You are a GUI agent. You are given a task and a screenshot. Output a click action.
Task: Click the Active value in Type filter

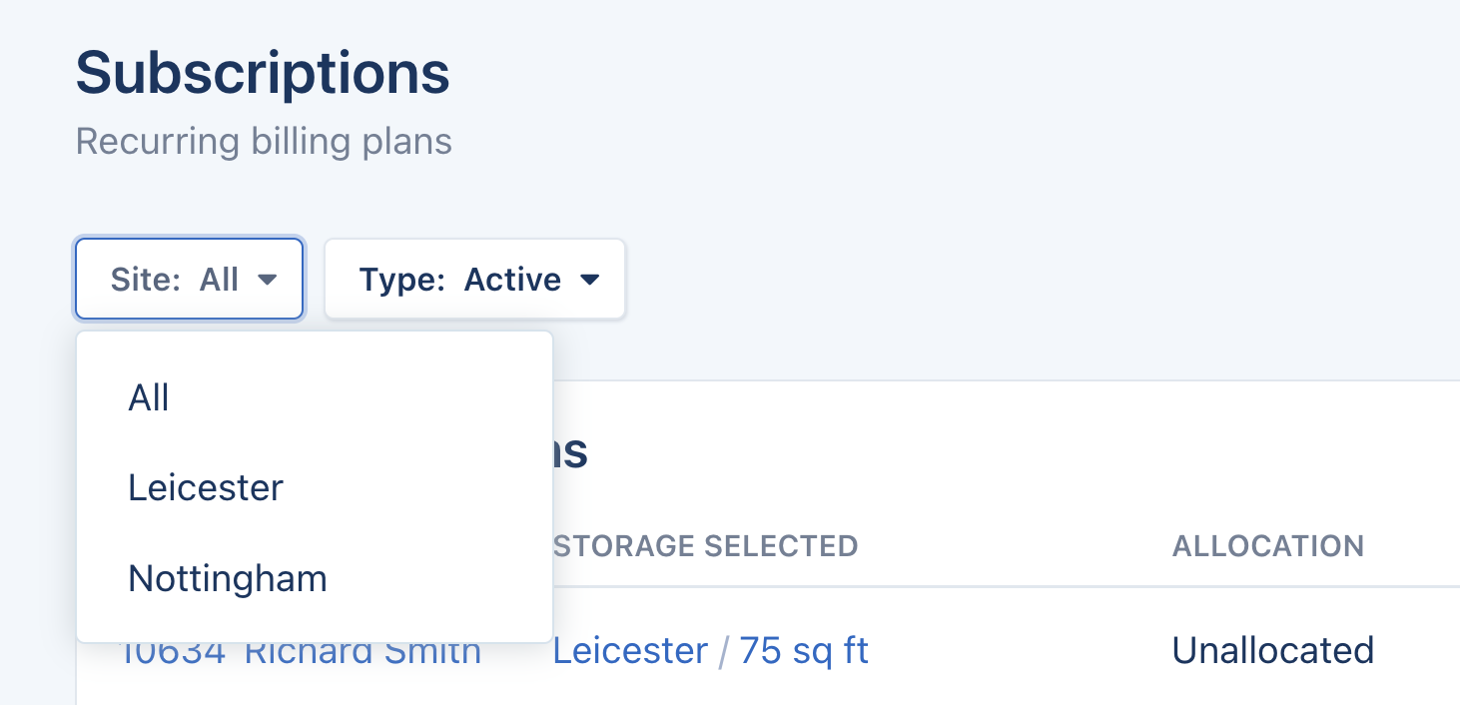[512, 280]
